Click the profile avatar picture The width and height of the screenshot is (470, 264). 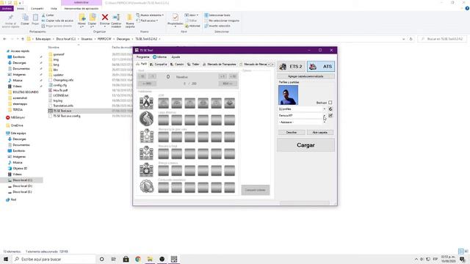[288, 95]
